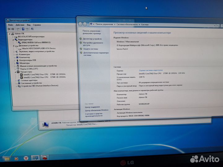Open Счетчики и средства производительности link
Screen dimensions: 223x167
point(94,115)
